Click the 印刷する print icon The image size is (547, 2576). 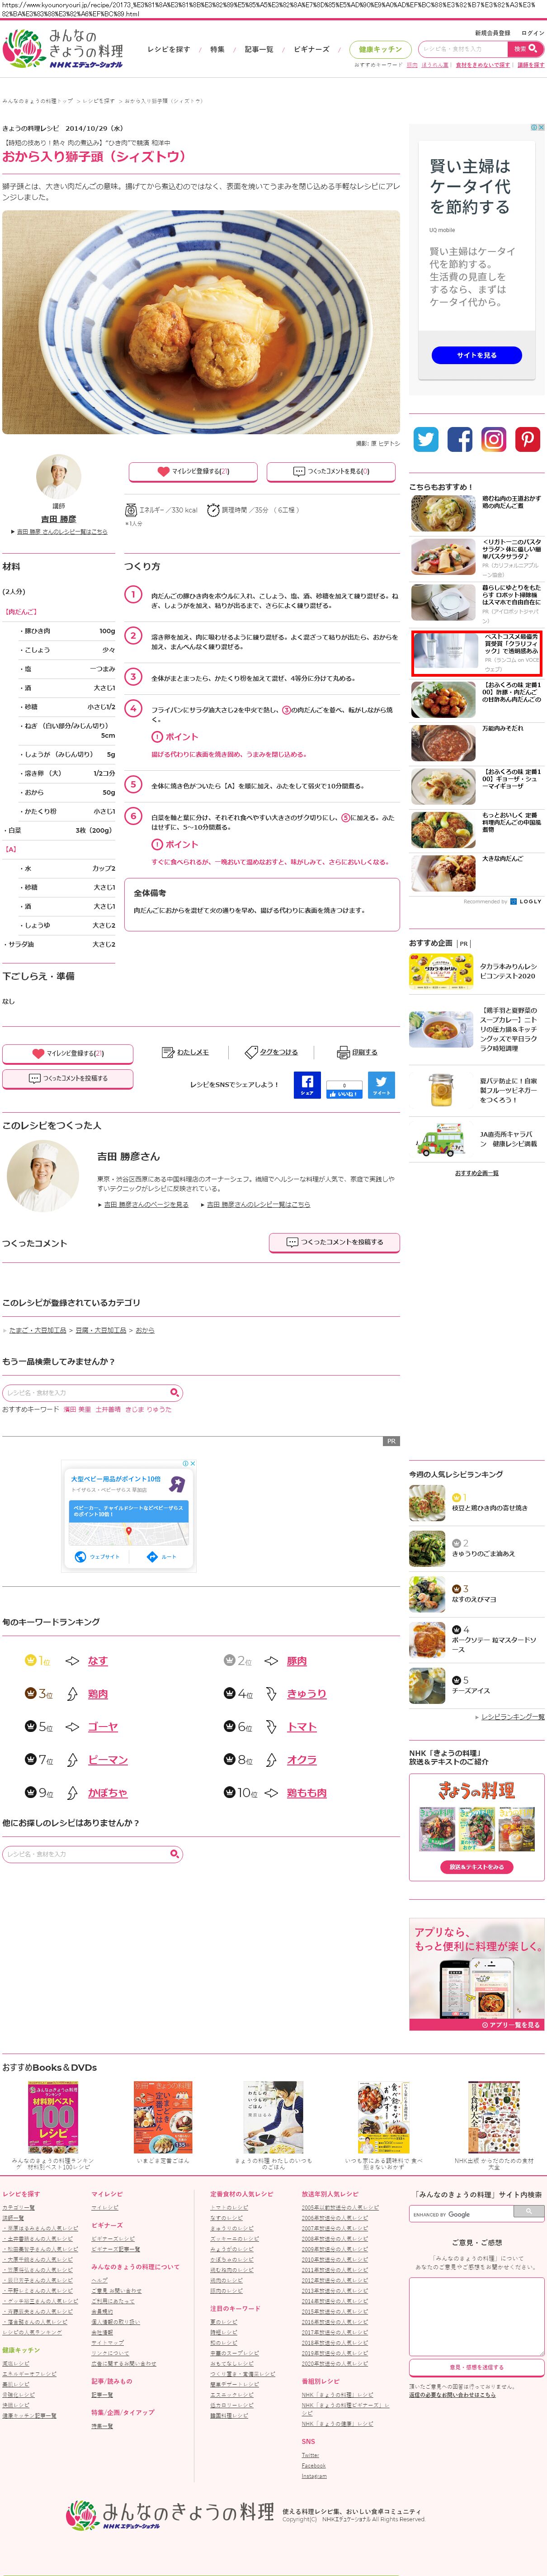tap(344, 1052)
